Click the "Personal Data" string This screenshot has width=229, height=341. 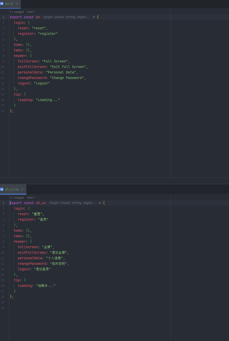61,72
